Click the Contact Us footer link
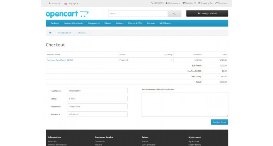Image resolution: width=273 pixels, height=146 pixels. 100,141
